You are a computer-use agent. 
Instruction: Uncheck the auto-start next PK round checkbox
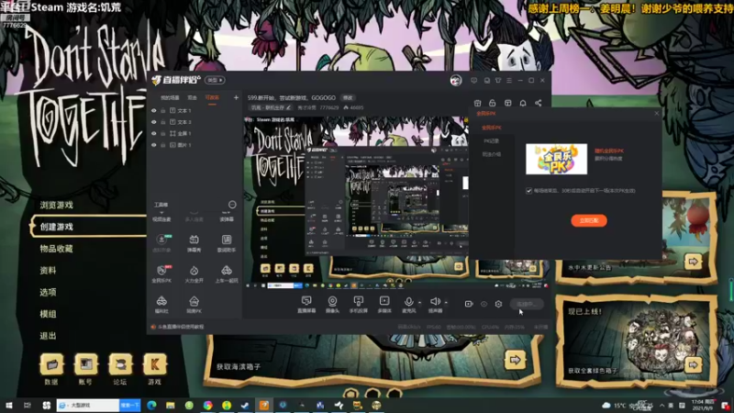[529, 191]
